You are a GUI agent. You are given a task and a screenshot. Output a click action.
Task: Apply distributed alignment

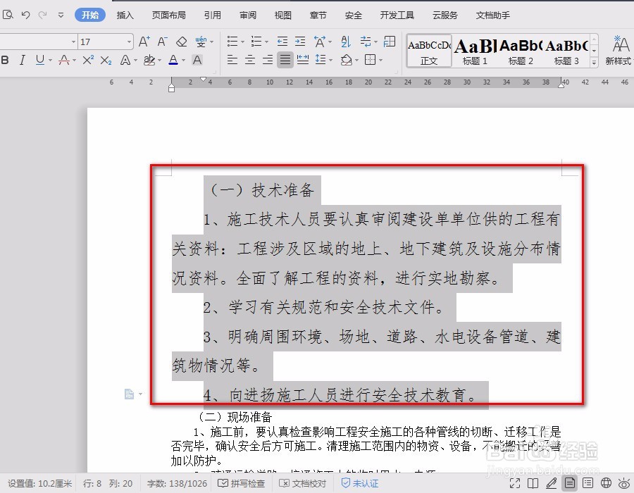(303, 60)
